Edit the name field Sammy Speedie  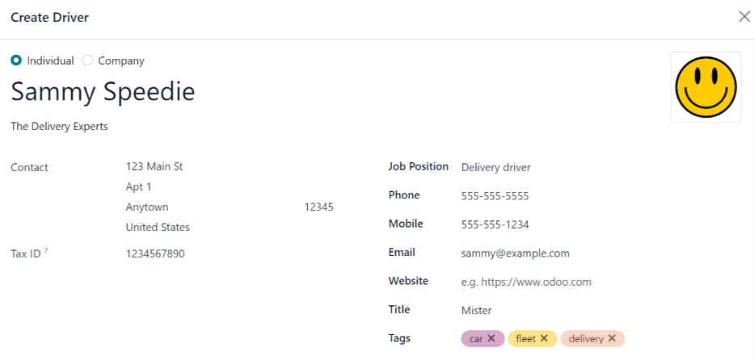point(103,92)
